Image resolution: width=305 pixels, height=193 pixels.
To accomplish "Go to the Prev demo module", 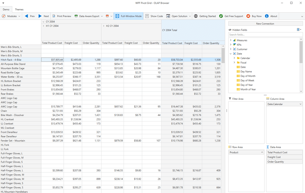I will pos(30,16).
